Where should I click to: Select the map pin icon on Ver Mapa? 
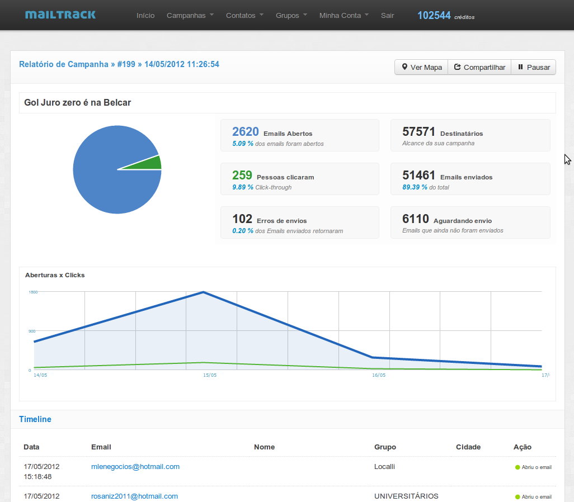pyautogui.click(x=405, y=67)
